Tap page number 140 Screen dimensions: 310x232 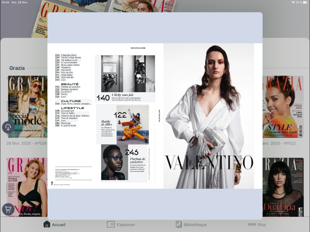tap(103, 98)
